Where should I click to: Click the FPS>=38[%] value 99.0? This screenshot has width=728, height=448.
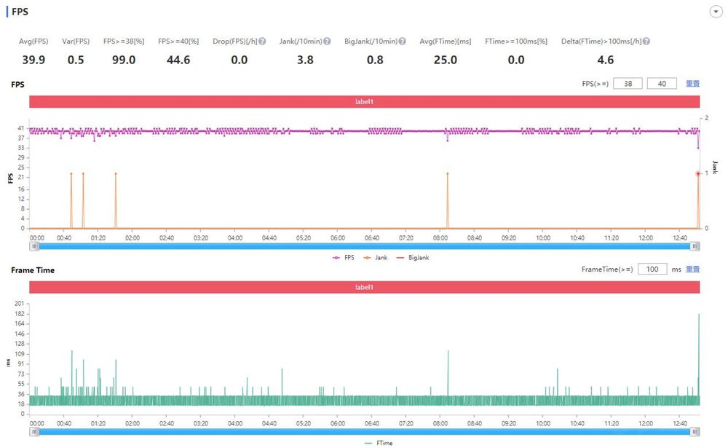pyautogui.click(x=124, y=60)
